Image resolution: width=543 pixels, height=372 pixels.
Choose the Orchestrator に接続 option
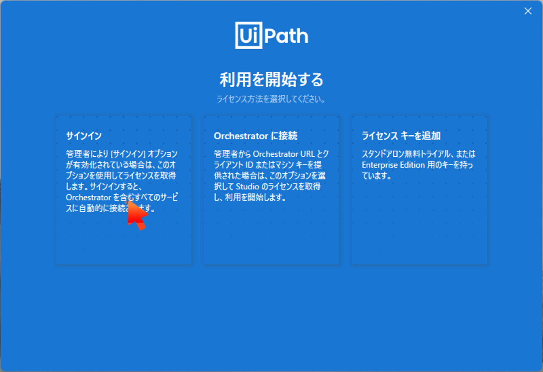[x=271, y=189]
